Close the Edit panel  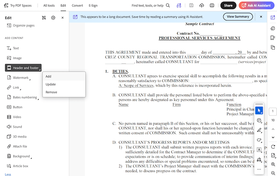pyautogui.click(x=63, y=18)
